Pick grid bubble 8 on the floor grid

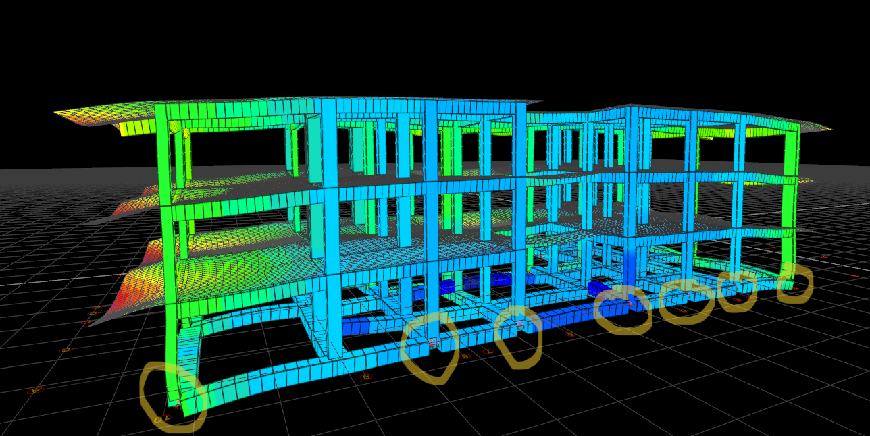click(x=465, y=356)
